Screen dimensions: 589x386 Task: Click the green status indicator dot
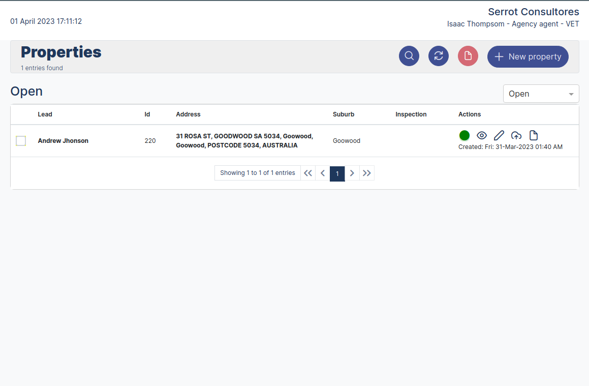point(464,135)
